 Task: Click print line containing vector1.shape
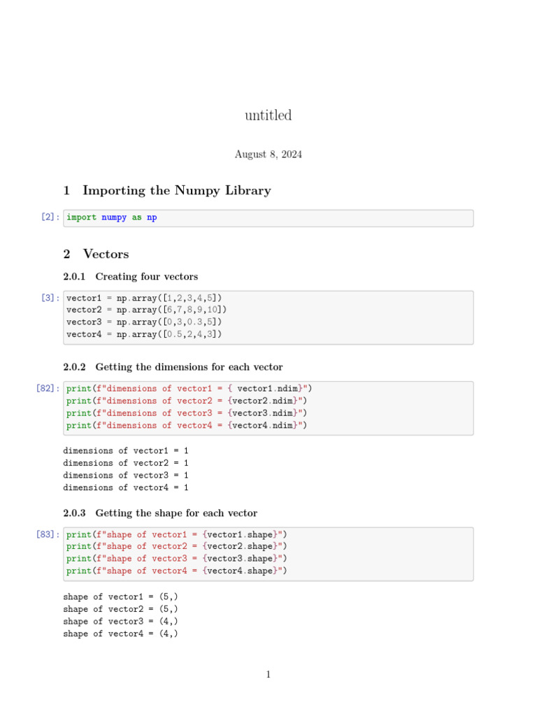click(x=177, y=535)
